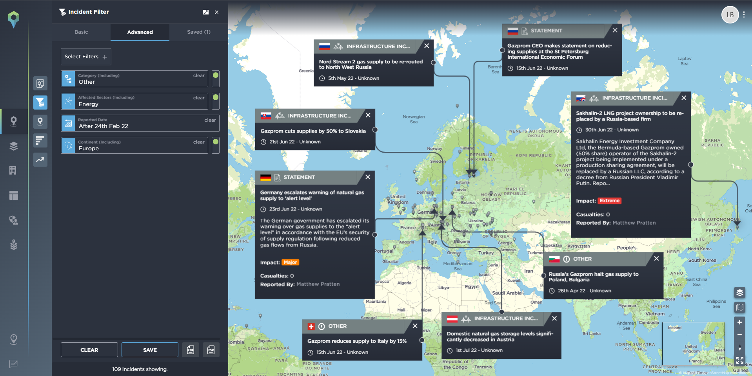Open the map layers button on map
752x376 pixels.
(x=739, y=293)
